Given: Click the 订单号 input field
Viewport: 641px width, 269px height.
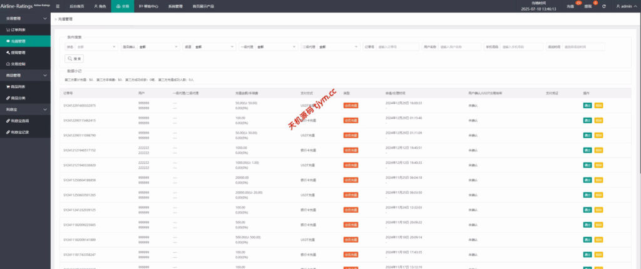Looking at the screenshot, I should click(x=397, y=46).
